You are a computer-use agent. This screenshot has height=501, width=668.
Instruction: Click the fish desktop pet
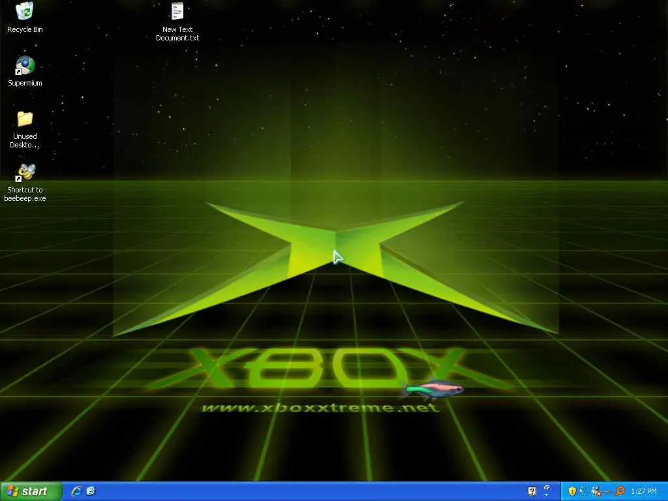(x=433, y=389)
